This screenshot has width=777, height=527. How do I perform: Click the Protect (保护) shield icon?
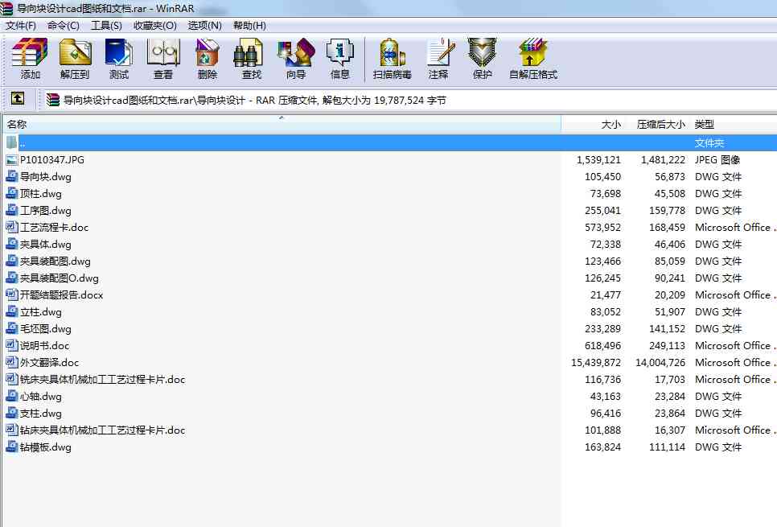point(482,52)
